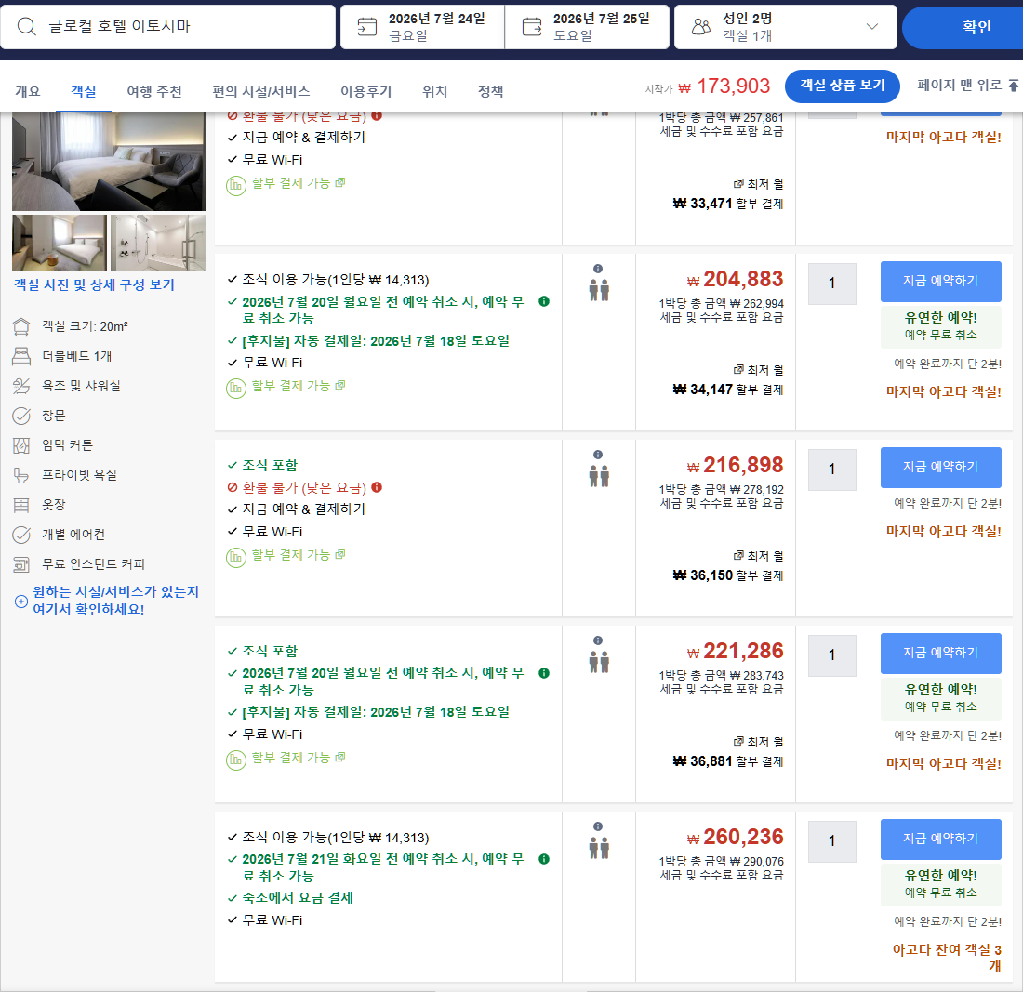The height and width of the screenshot is (992, 1023).
Task: Click the blackout curtain icon
Action: [21, 445]
